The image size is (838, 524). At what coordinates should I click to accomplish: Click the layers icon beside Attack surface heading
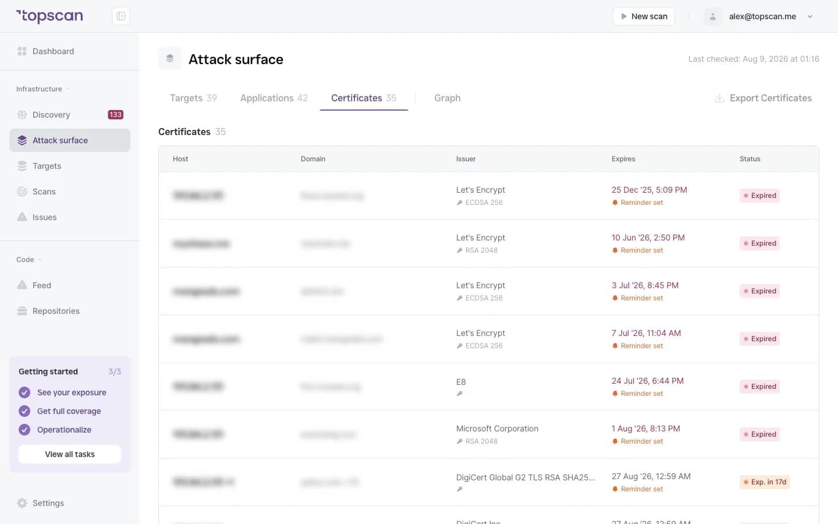point(170,58)
